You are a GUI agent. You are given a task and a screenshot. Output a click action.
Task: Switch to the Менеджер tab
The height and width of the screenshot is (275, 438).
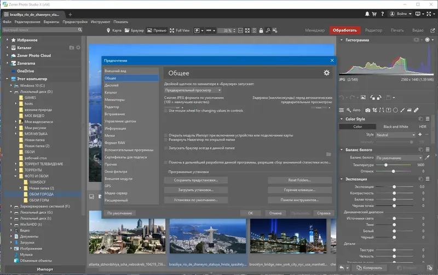coord(314,31)
